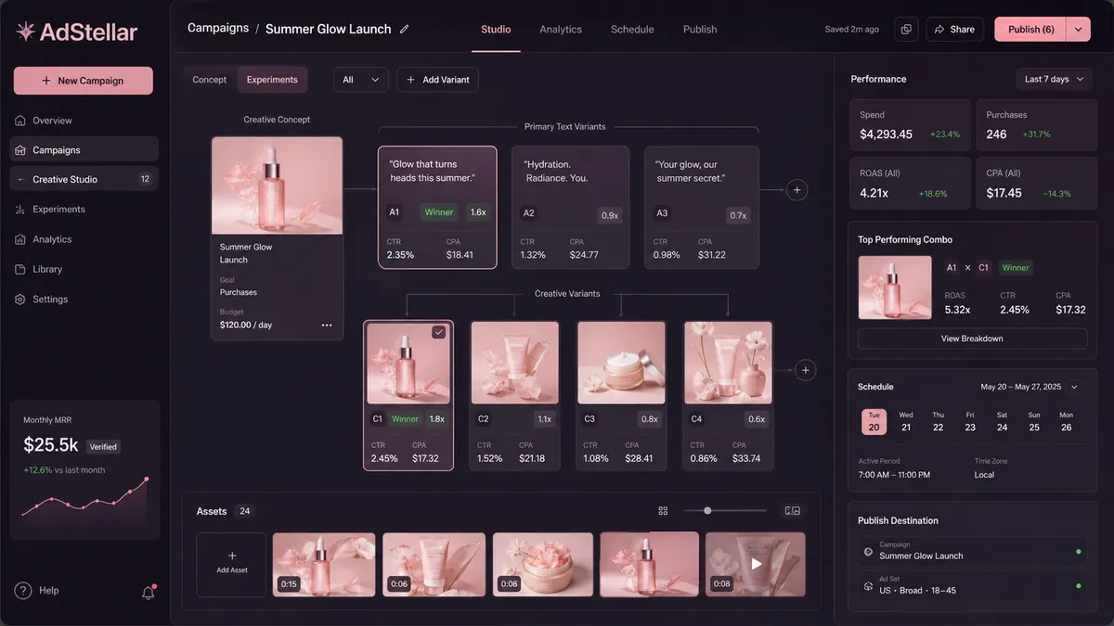Add another creative variant with plus

coord(806,370)
